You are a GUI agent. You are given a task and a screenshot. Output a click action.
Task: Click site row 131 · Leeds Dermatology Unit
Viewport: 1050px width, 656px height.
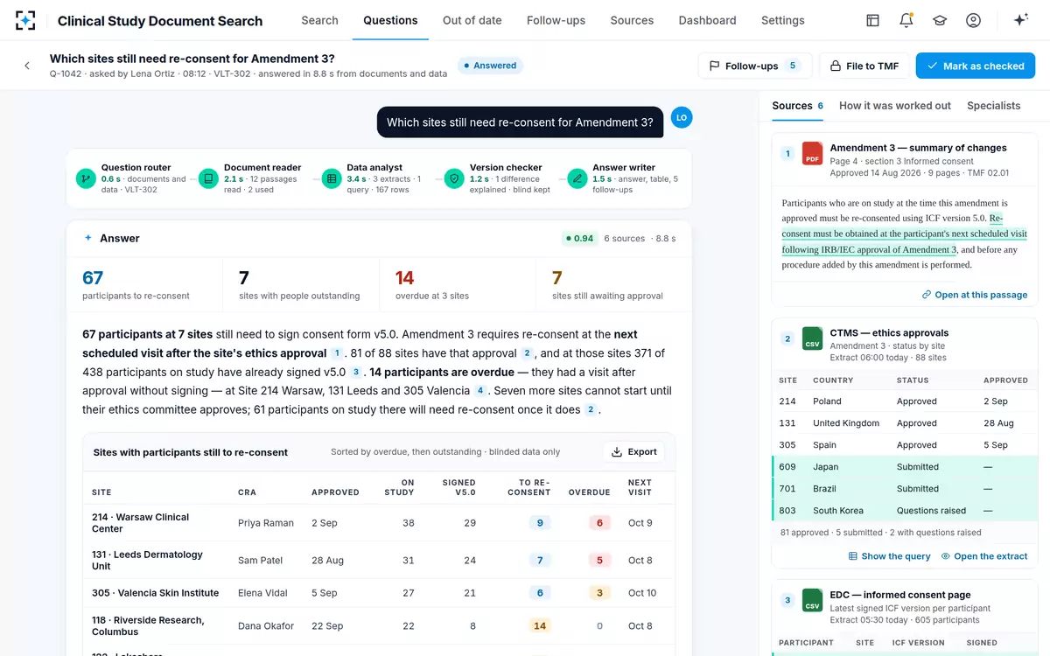379,560
